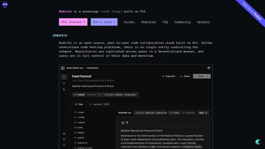
Task: Click the middle icon in the lower sidebar group
Action: (x=64, y=139)
